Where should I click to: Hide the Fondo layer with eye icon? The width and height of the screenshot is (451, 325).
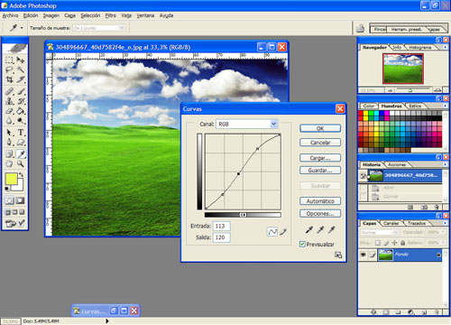(x=364, y=255)
